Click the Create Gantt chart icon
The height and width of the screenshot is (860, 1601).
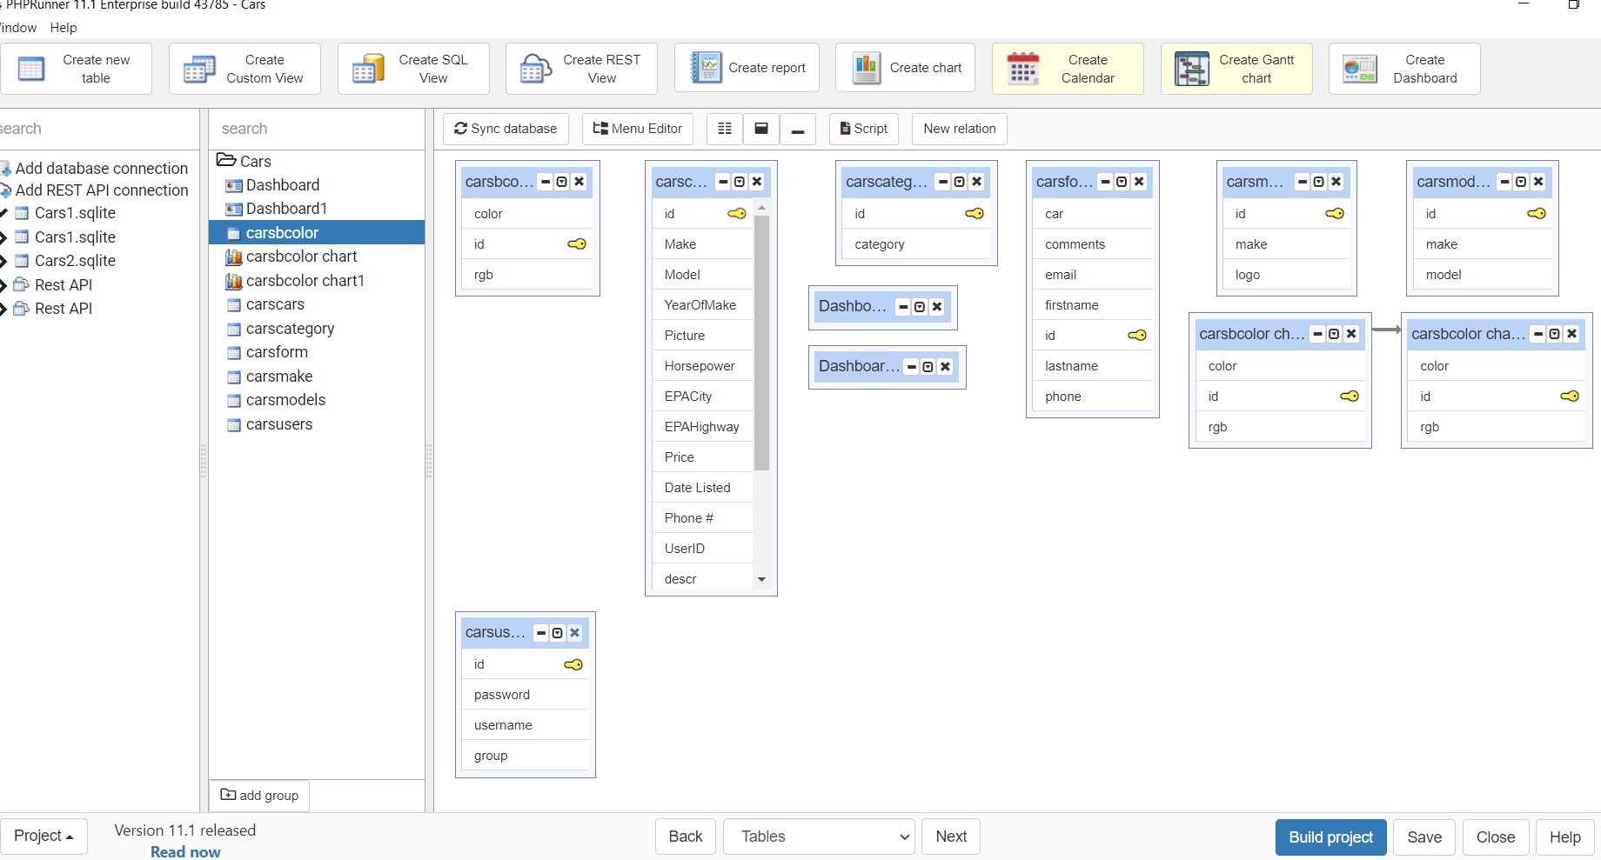coord(1191,69)
